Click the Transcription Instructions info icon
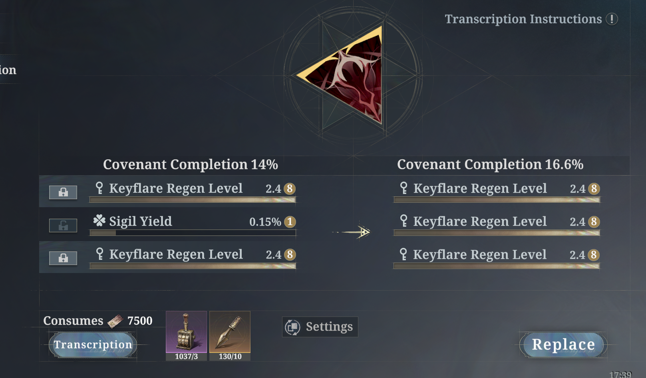Screen dimensions: 646x378 coord(612,19)
